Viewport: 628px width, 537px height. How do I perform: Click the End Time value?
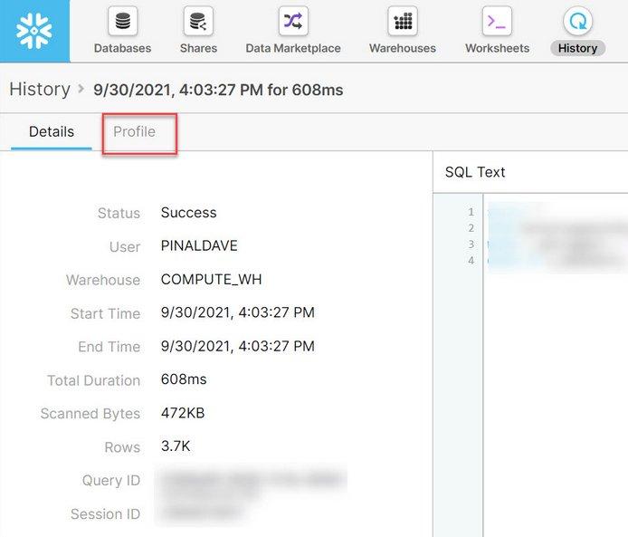(x=237, y=346)
